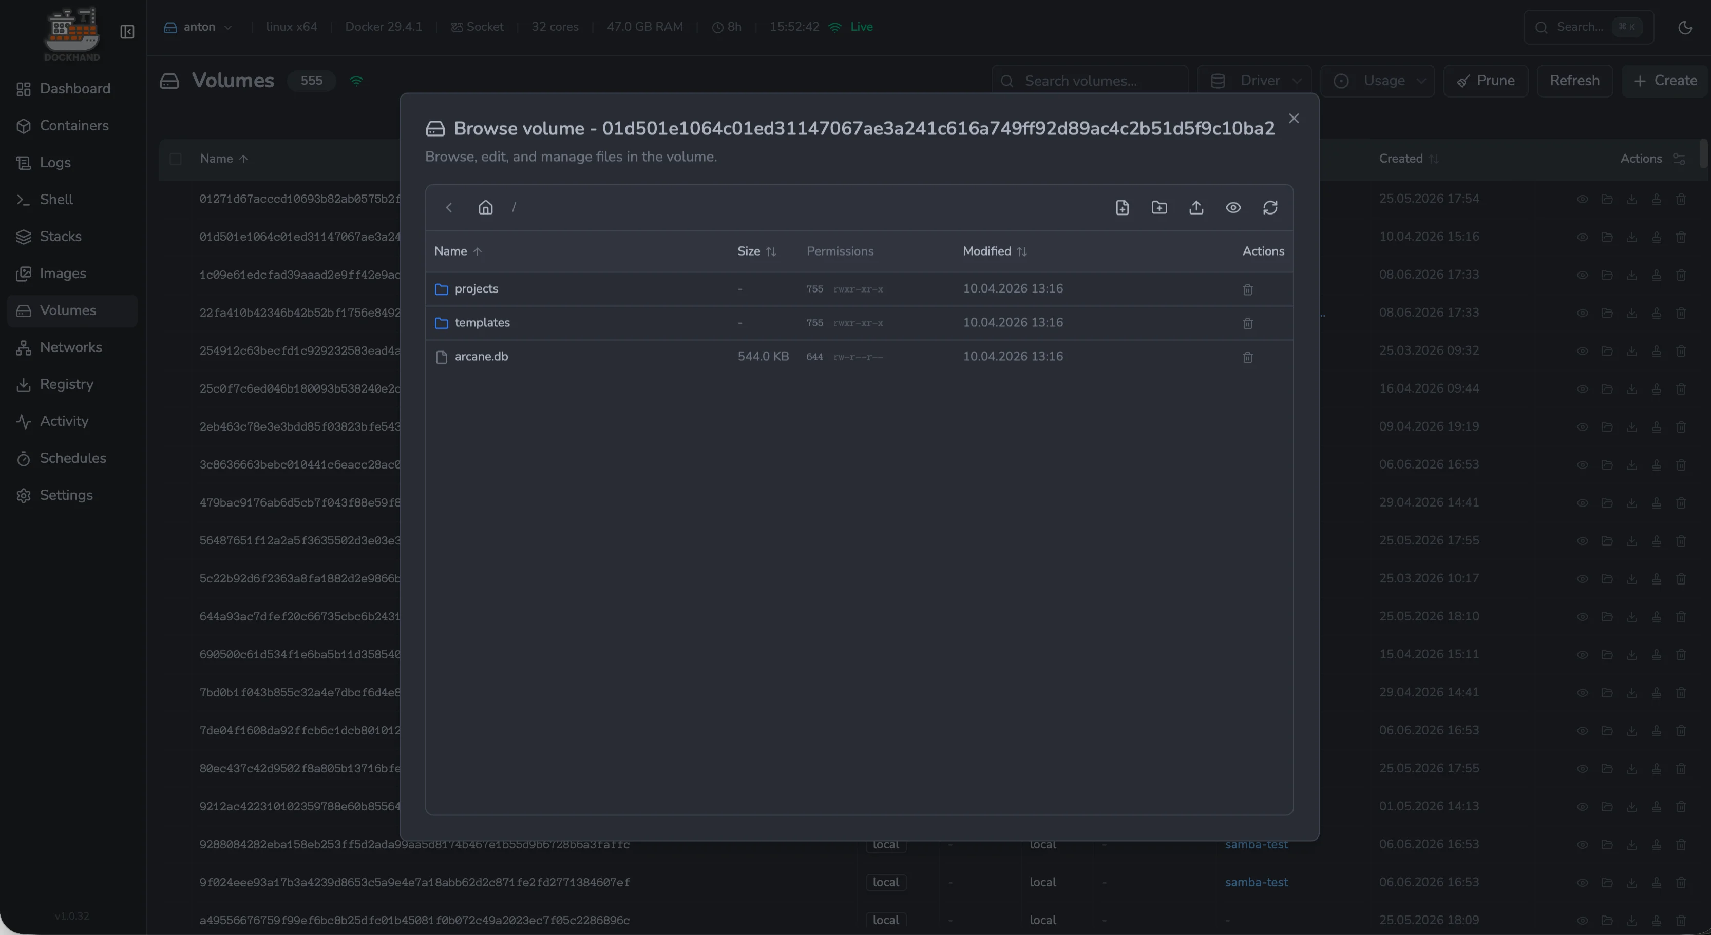Select Volumes in sidebar

[72, 310]
